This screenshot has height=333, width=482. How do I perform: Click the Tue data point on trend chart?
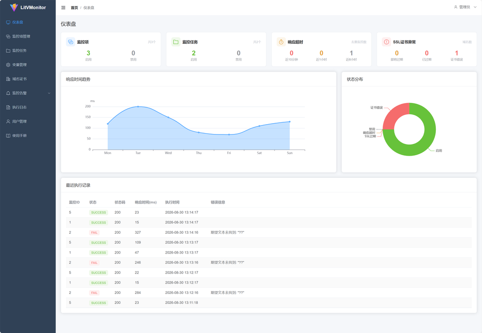coord(138,107)
